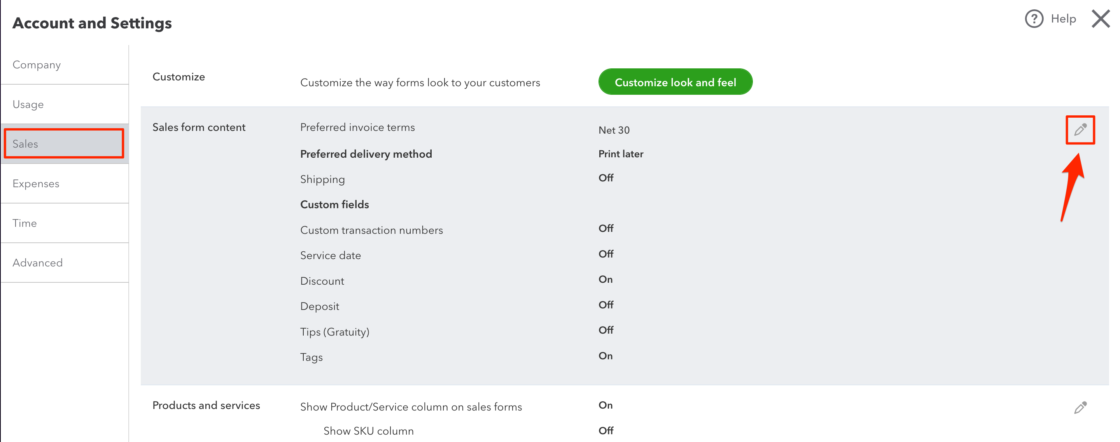Close Account and Settings with the X

[1101, 19]
